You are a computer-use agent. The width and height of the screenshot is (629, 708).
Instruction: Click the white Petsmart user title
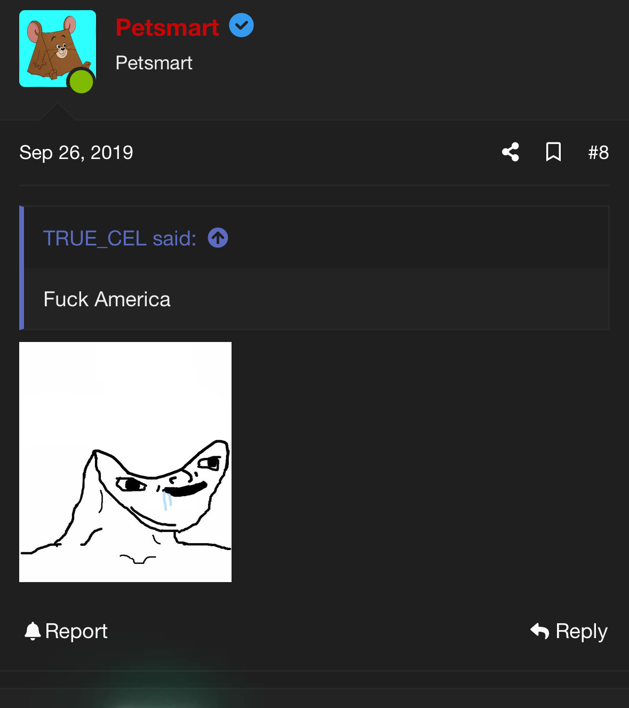click(x=154, y=63)
